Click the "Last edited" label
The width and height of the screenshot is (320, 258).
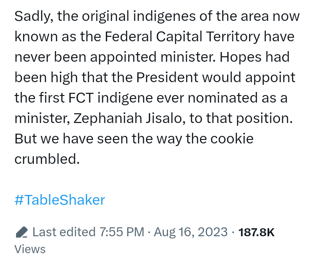point(64,232)
